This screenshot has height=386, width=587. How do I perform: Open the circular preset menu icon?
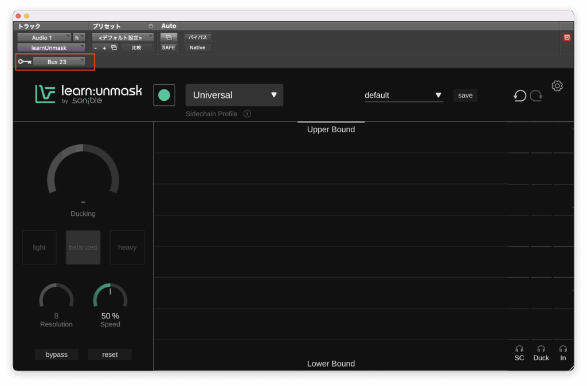151,26
